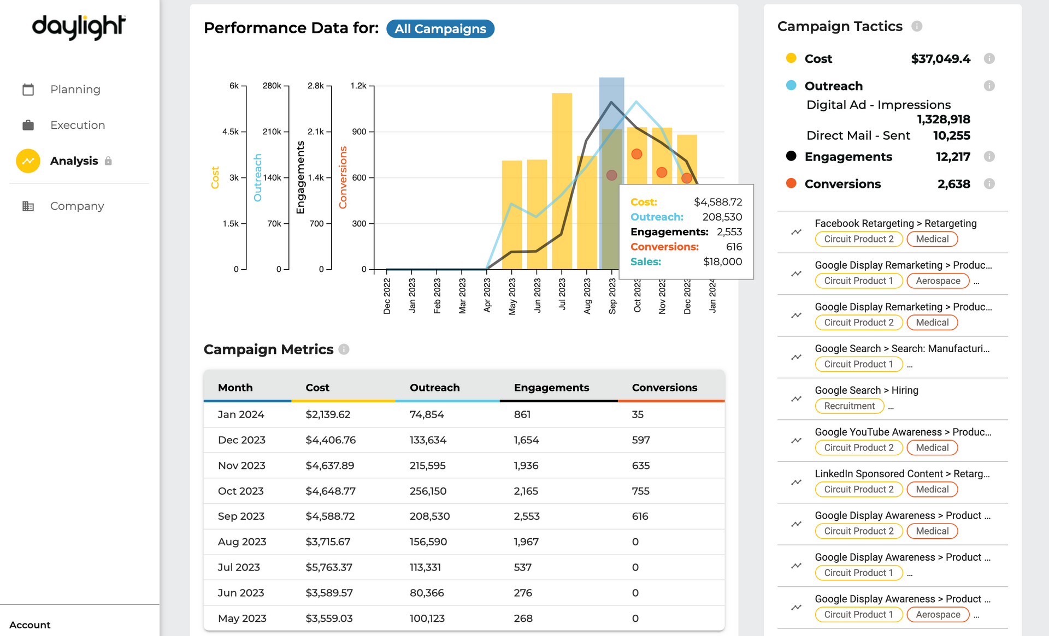
Task: Click the Jul 2023 yellow cost bar
Action: pos(562,181)
